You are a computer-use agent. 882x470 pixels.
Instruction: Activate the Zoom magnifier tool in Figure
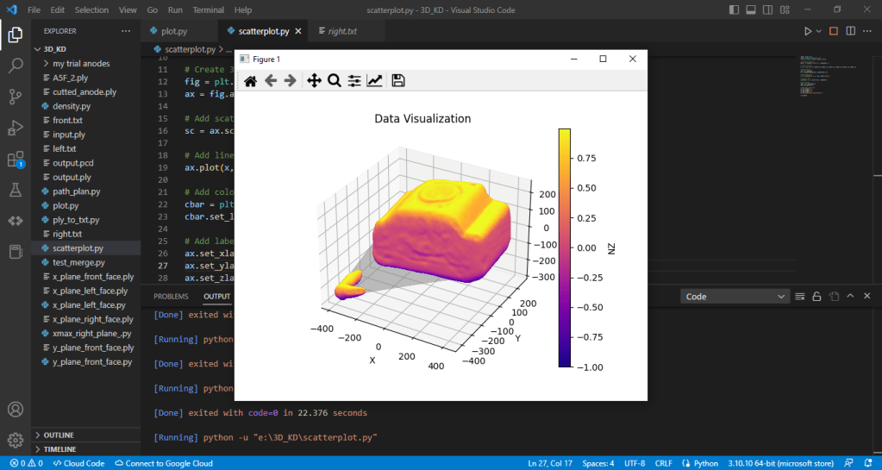pyautogui.click(x=335, y=81)
